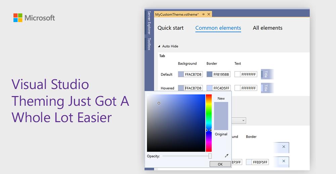Open the Toolbox side panel
Viewport: 336px width, 174px height.
click(x=149, y=44)
